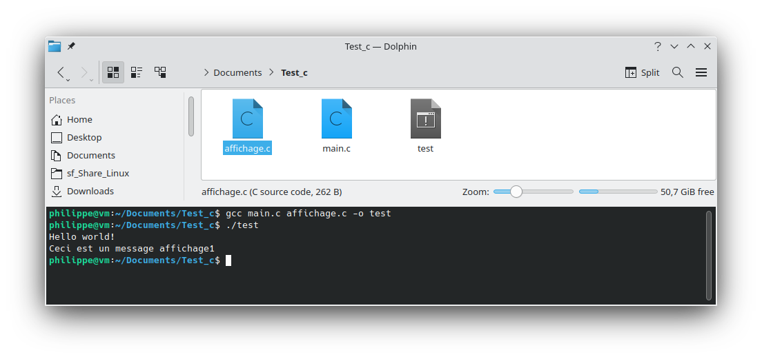Viewport: 762px width, 359px height.
Task: Open sf_Share_Linux in Places panel
Action: 97,173
